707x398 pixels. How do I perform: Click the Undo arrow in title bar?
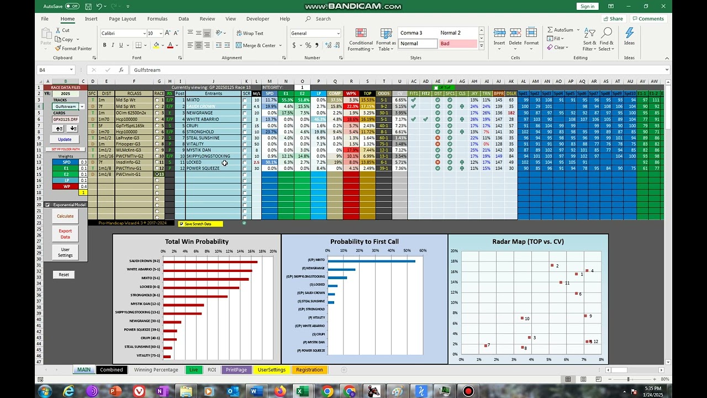coord(99,6)
